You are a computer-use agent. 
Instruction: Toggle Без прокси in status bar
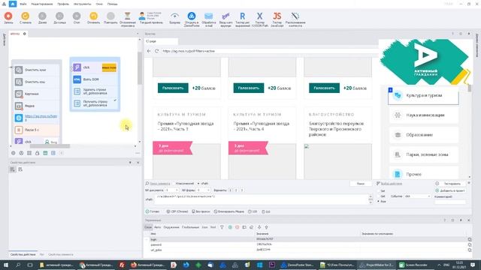(x=201, y=211)
